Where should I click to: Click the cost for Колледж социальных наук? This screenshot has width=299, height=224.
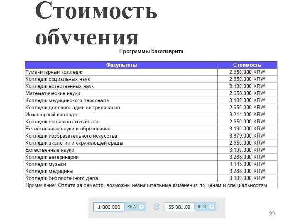click(x=247, y=79)
